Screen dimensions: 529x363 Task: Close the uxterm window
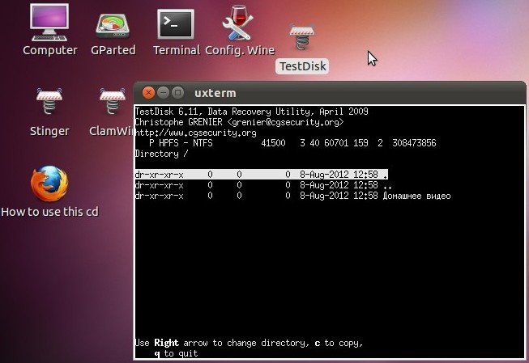[x=148, y=93]
